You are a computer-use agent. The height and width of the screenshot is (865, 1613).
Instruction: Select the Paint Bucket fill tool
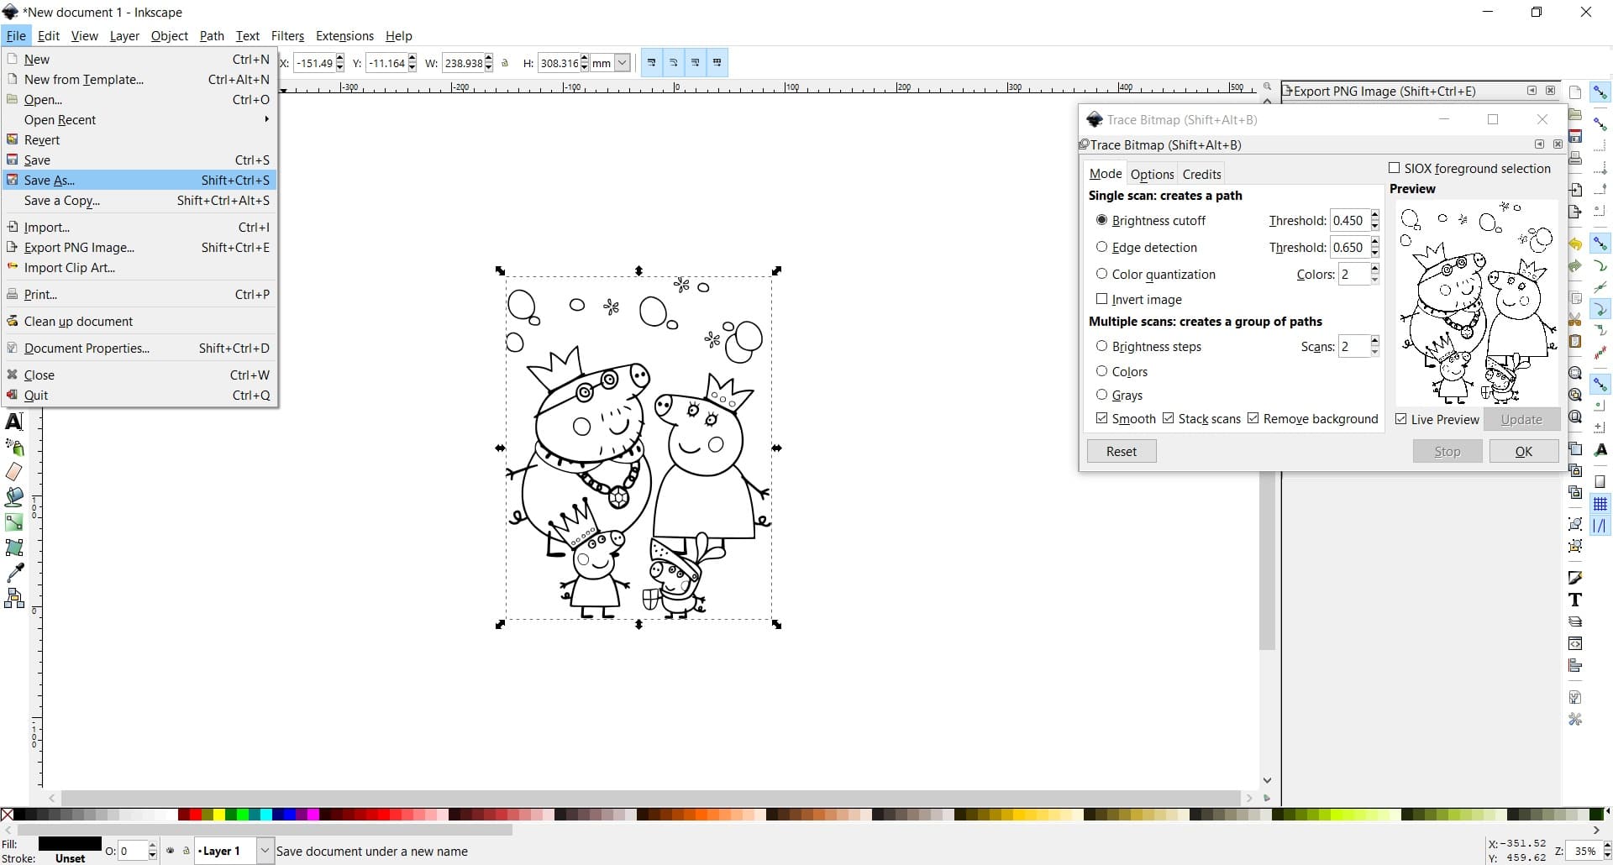[14, 497]
